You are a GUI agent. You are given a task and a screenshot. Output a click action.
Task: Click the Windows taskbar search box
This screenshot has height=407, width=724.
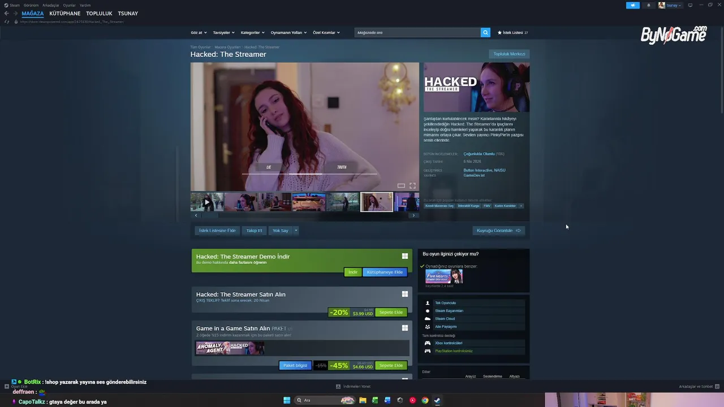325,400
